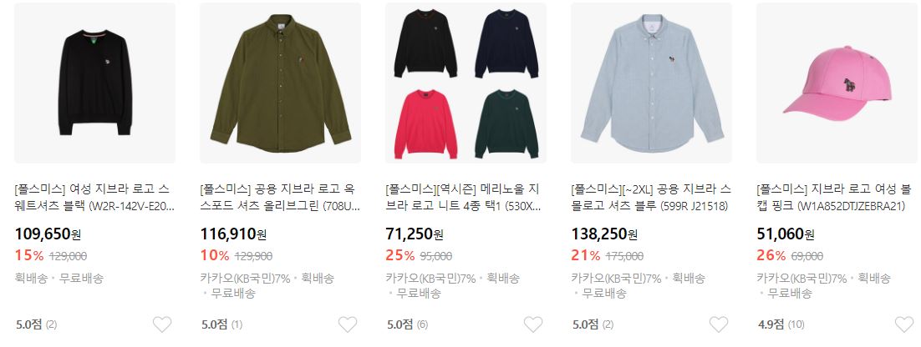The image size is (921, 347).
Task: Click the 메리노울 지브라 로고 니트 4종 택1 title
Action: point(464,198)
